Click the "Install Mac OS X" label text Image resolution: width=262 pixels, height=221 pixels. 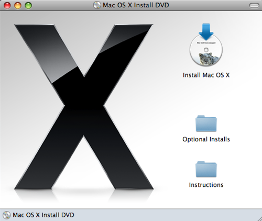point(206,75)
